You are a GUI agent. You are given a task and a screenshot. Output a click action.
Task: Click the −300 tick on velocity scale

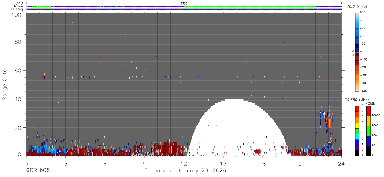[364, 75]
